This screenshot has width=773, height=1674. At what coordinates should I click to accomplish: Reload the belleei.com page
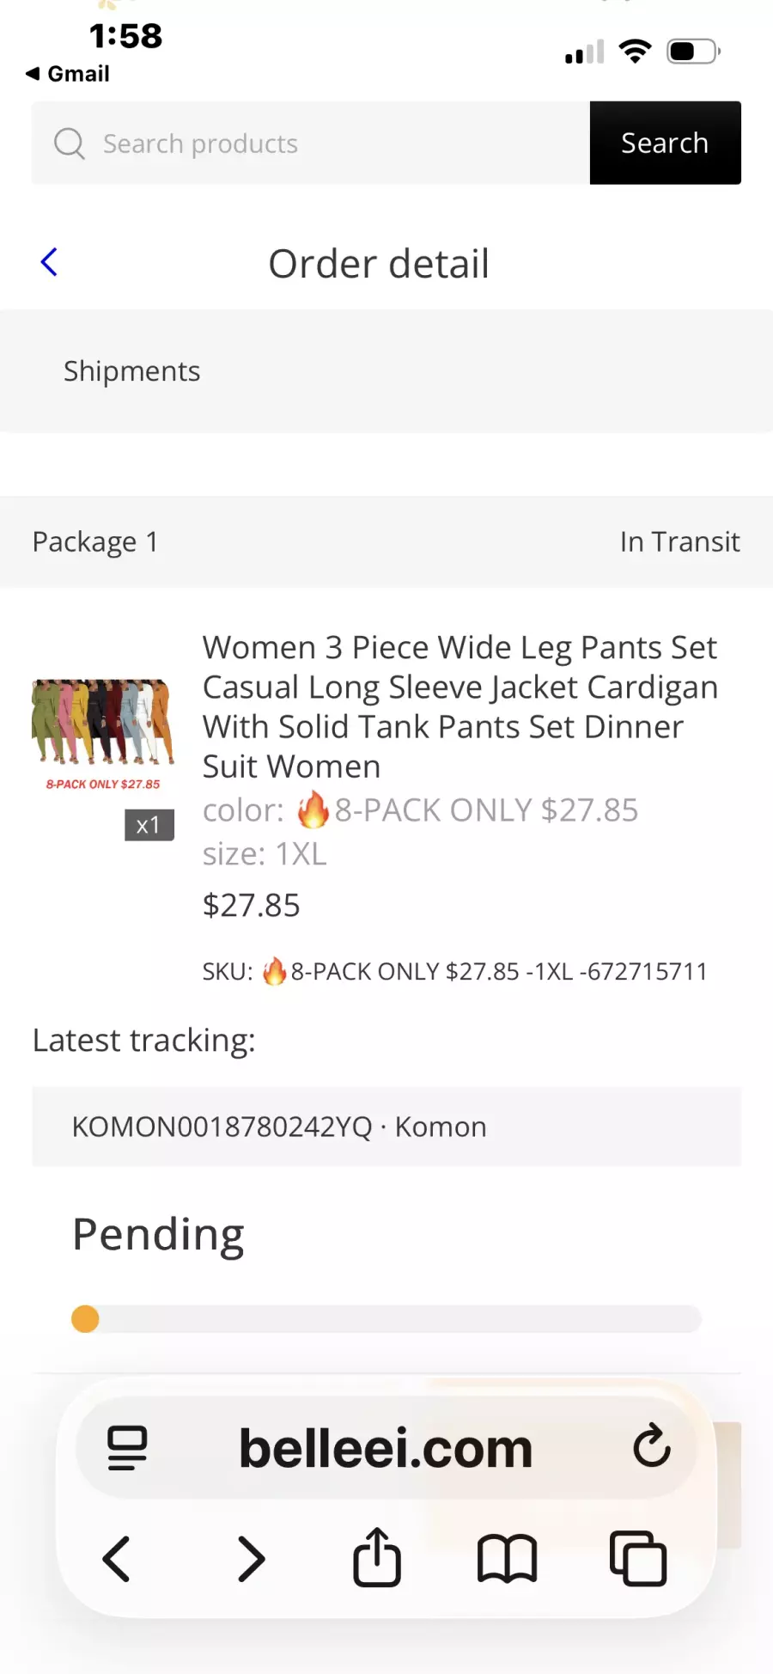point(651,1446)
